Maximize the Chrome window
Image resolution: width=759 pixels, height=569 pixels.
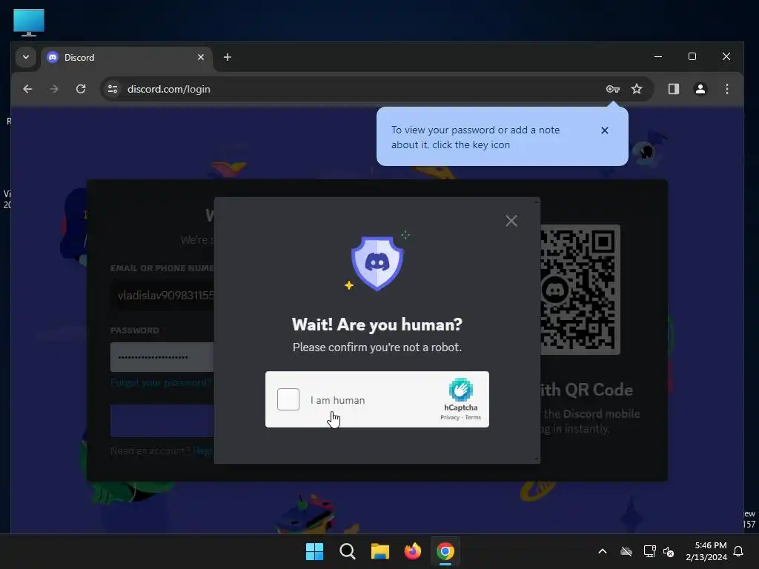click(692, 56)
